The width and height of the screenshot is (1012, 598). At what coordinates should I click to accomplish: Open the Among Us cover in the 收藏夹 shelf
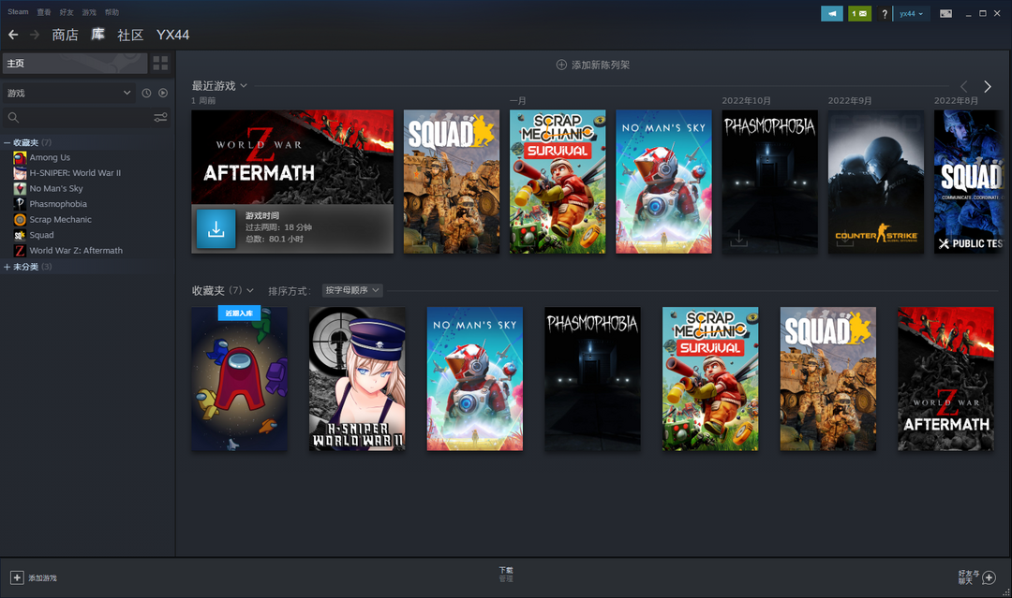[x=240, y=379]
